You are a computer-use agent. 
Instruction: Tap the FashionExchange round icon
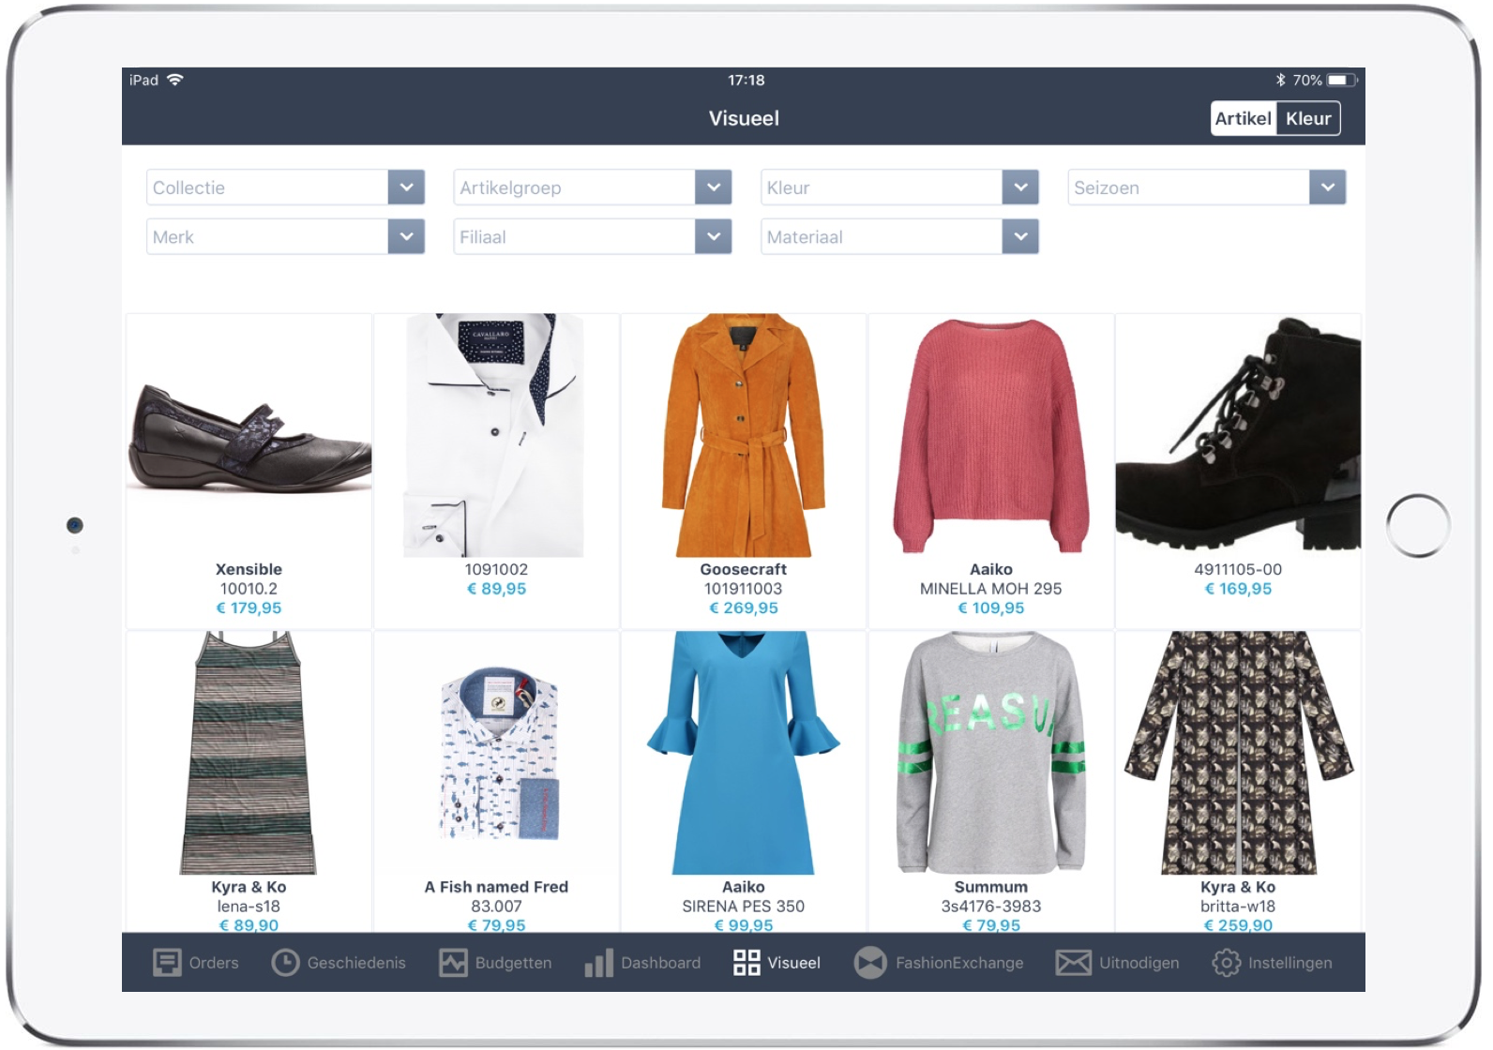point(870,963)
